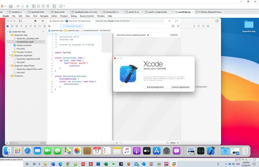Select the ContentView.swift editor tab
Viewport: 259px width, 167px height.
[x=72, y=26]
